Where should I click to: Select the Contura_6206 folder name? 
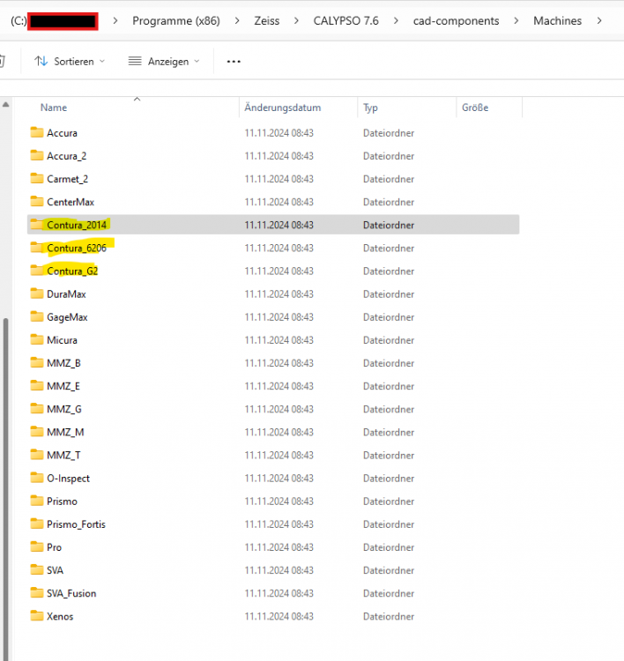point(77,249)
